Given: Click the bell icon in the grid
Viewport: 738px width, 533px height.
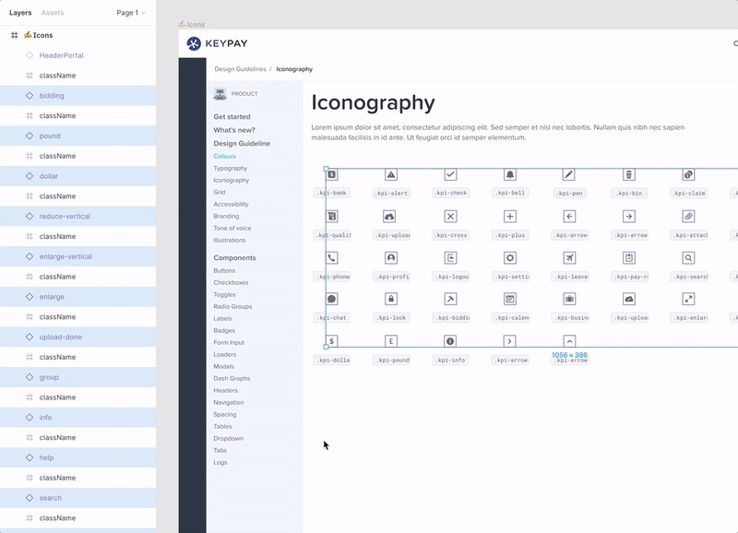Looking at the screenshot, I should click(510, 174).
